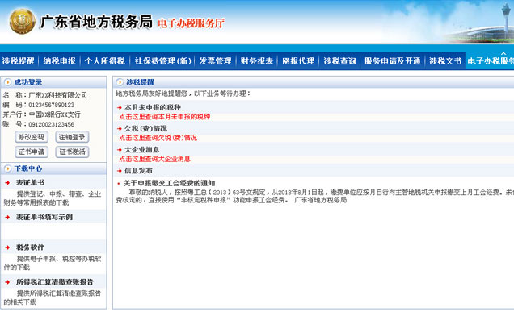This screenshot has height=312, width=514.
Task: Open the 社保费管理(新) navigation menu
Action: [163, 61]
